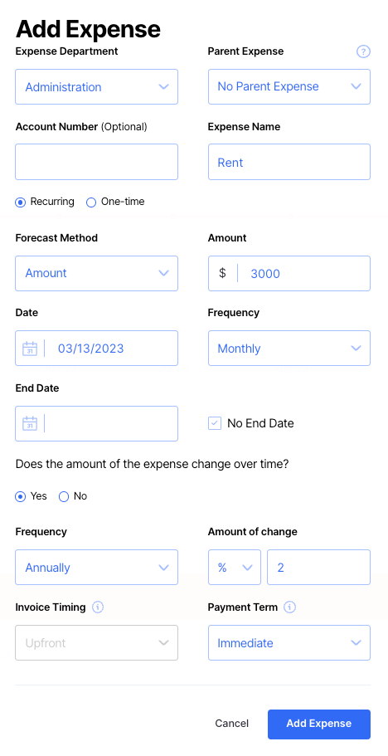Open the percent unit dropdown

pyautogui.click(x=235, y=568)
